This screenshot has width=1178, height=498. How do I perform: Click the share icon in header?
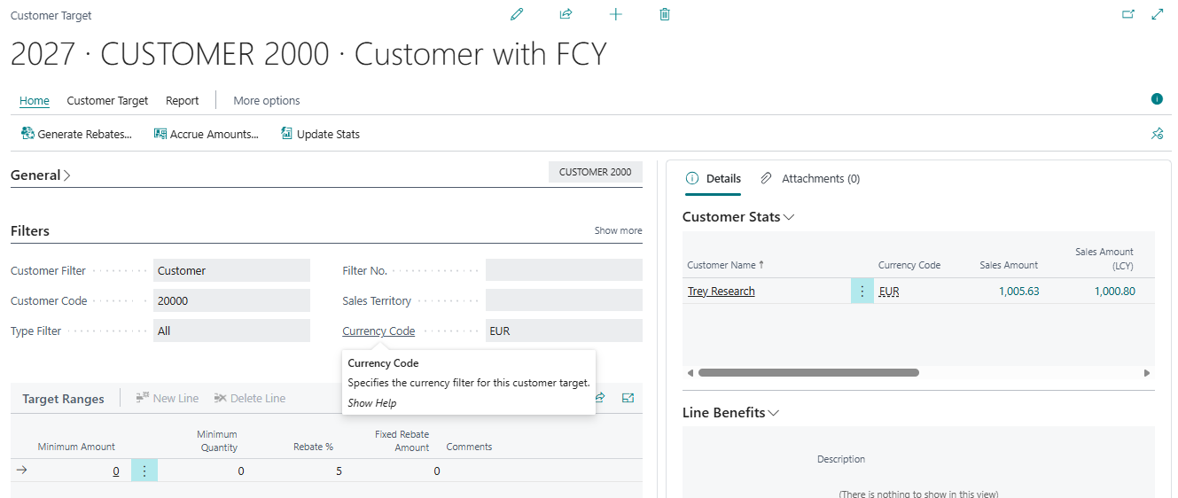click(566, 14)
